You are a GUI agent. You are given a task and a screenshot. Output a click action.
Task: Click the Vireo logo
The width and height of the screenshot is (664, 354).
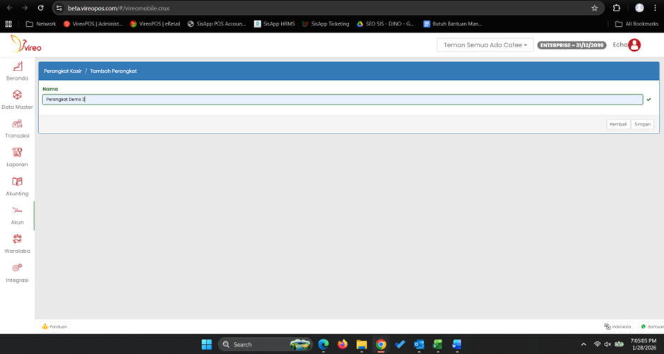coord(26,45)
